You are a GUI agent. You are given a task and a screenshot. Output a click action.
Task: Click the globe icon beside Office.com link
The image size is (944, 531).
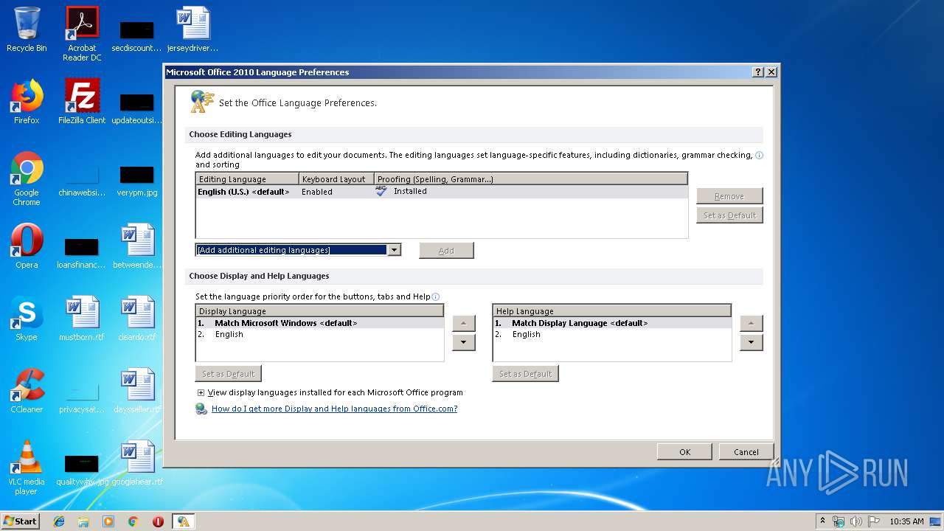[201, 409]
